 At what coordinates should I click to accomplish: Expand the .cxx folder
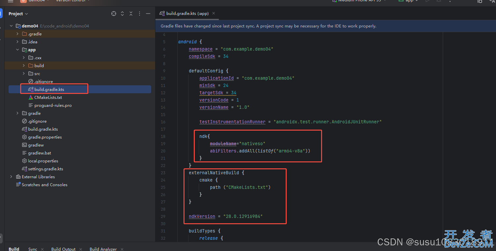click(x=24, y=58)
